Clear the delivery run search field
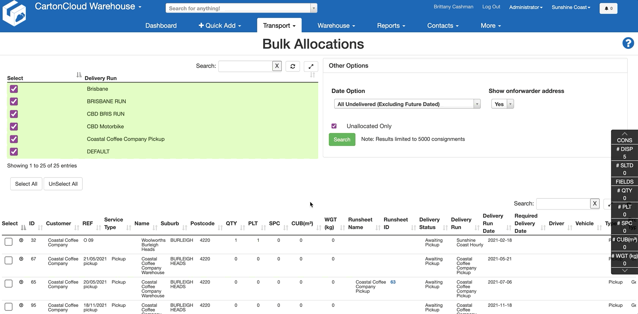Viewport: 638px width, 314px height. tap(277, 66)
